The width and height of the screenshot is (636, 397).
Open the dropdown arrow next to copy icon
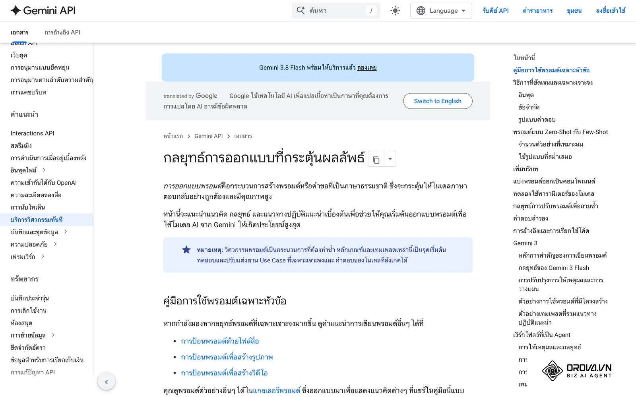point(390,159)
